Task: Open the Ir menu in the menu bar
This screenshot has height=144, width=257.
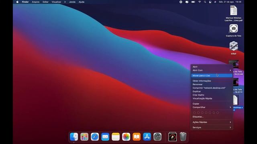Action: point(65,2)
